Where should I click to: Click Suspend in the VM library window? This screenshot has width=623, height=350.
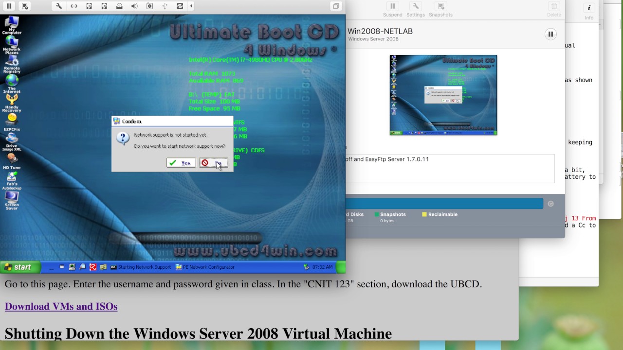point(392,10)
